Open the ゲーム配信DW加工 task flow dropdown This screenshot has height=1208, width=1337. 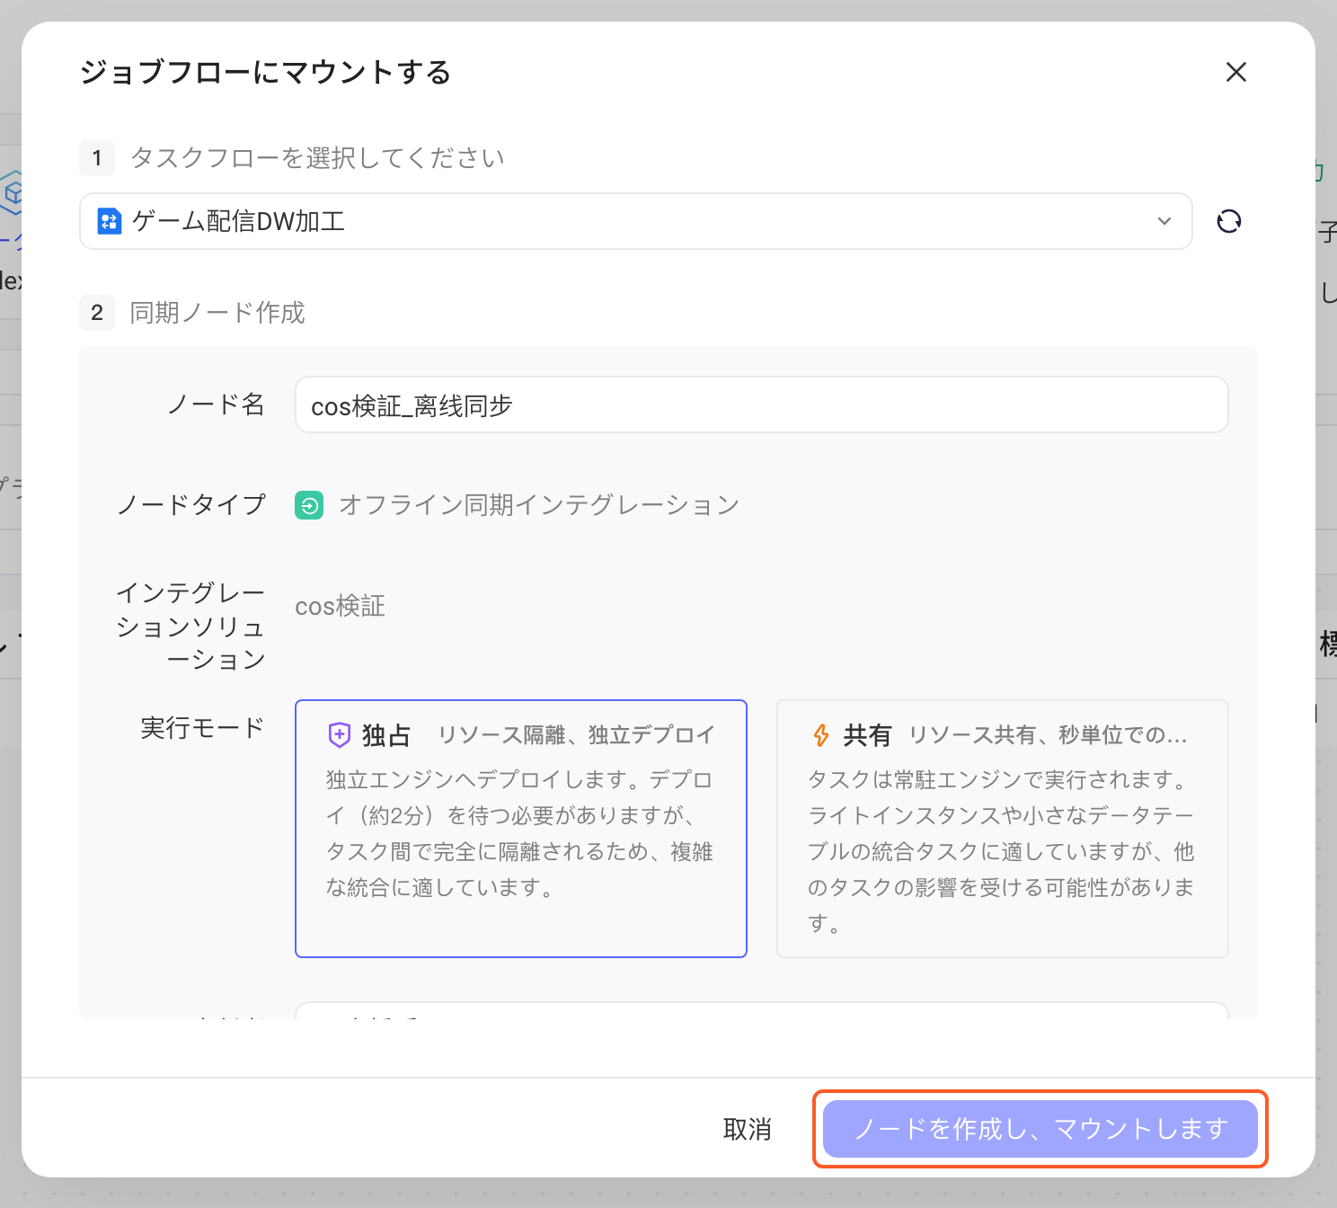[x=636, y=221]
